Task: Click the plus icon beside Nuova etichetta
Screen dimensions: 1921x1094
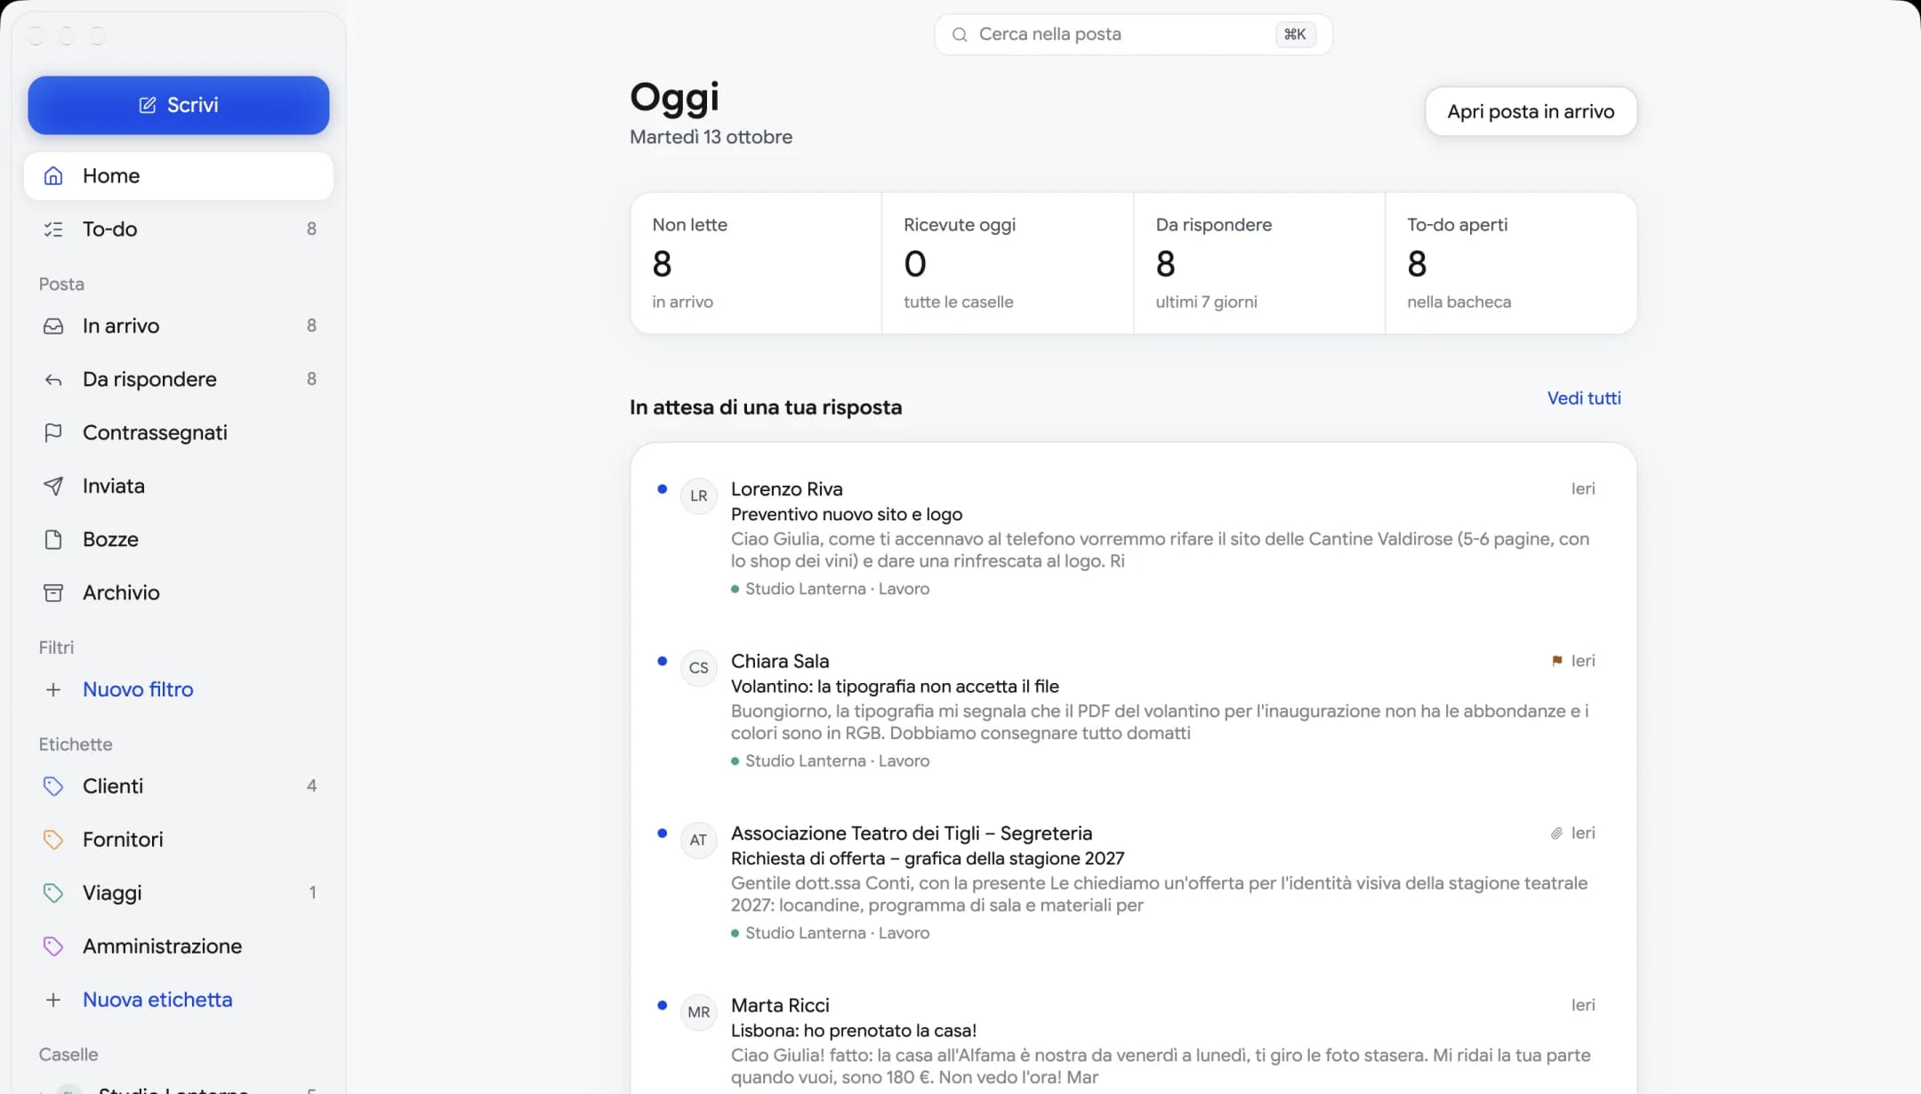Action: pyautogui.click(x=53, y=1000)
